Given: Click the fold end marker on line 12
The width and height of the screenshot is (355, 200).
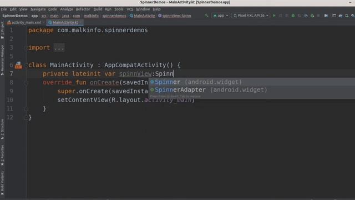Looking at the screenshot, I should (x=26, y=117).
